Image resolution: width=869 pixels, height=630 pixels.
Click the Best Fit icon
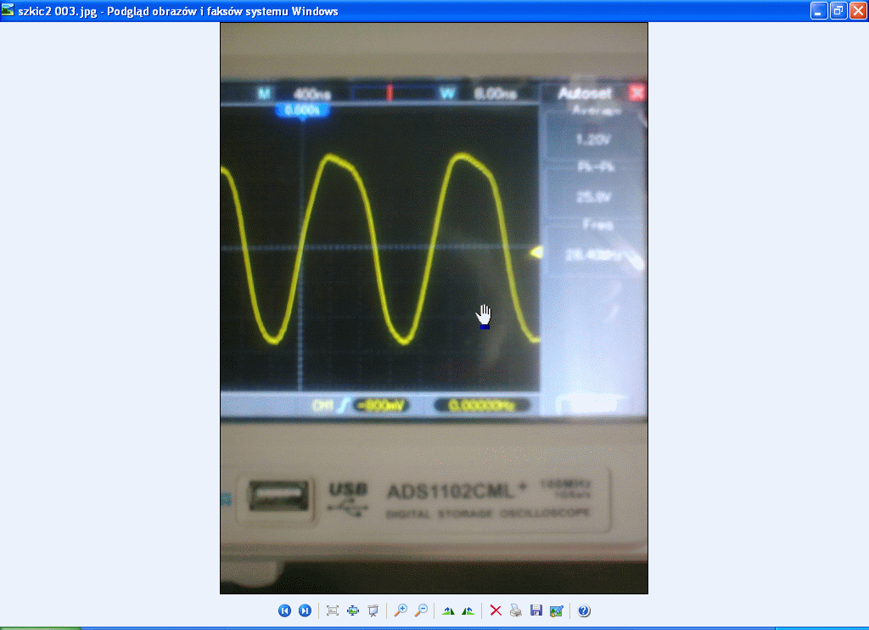point(333,610)
